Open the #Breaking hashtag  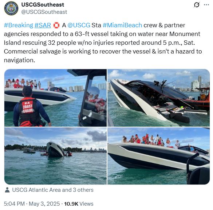[x=19, y=25]
